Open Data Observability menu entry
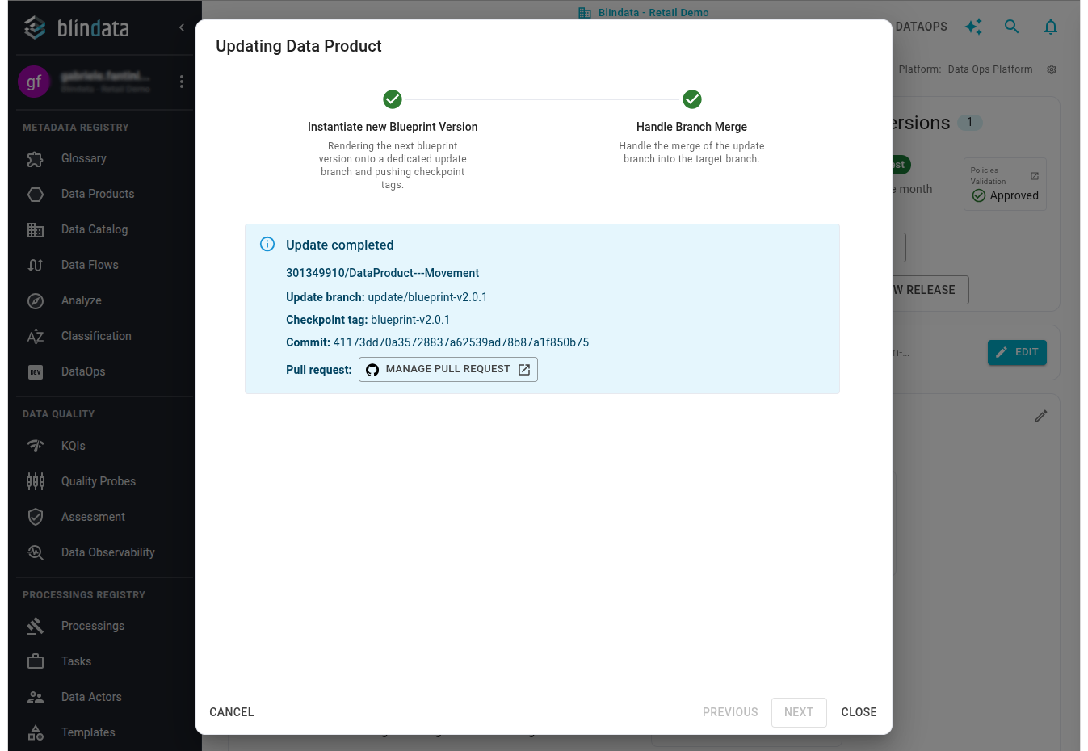 pos(108,552)
